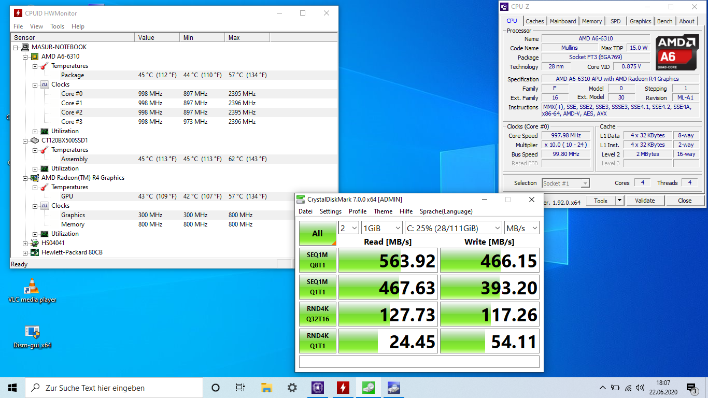The width and height of the screenshot is (708, 398).
Task: Click the Cortana circle icon
Action: (216, 388)
